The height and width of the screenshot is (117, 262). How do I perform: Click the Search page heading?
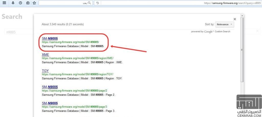click(x=12, y=17)
